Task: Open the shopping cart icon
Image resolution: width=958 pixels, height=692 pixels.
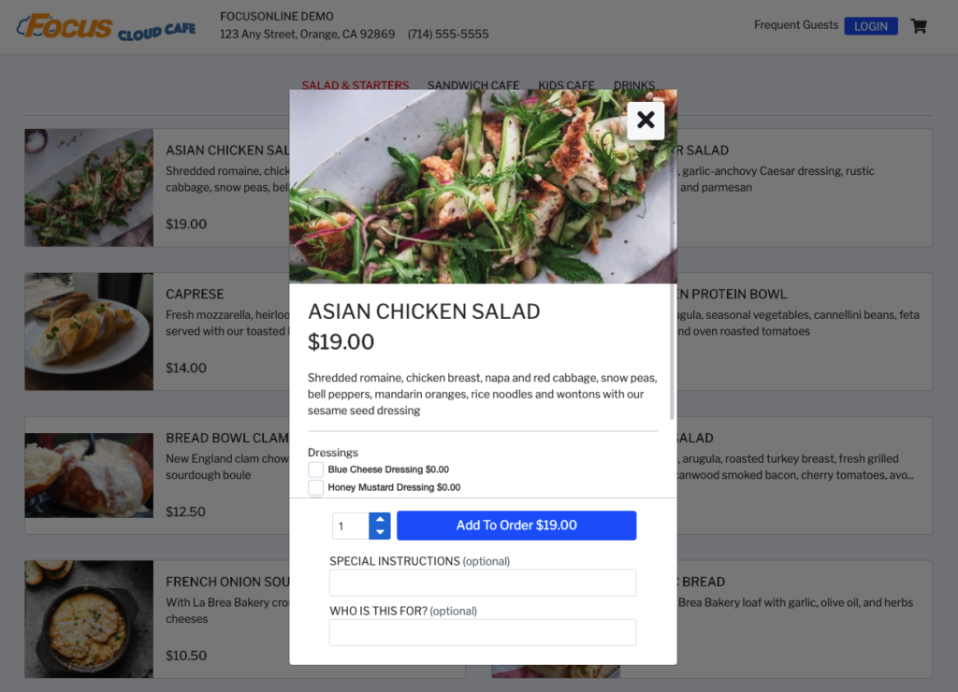Action: 919,26
